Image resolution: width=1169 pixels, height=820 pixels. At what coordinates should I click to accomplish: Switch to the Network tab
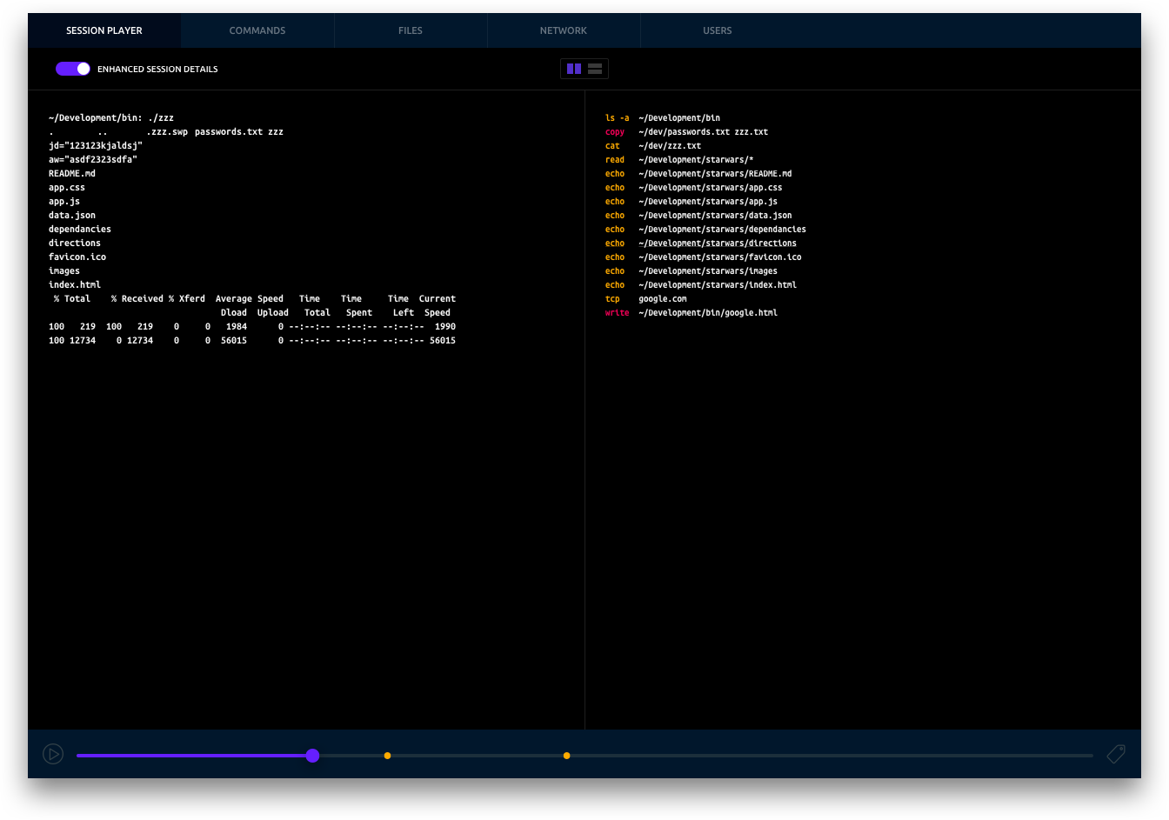[x=564, y=30]
